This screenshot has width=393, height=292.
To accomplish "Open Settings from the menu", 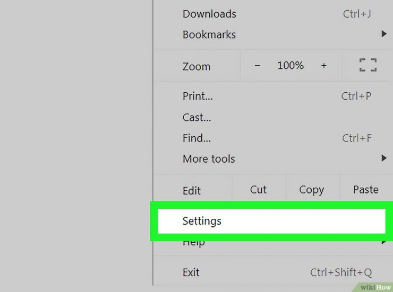I will (271, 221).
